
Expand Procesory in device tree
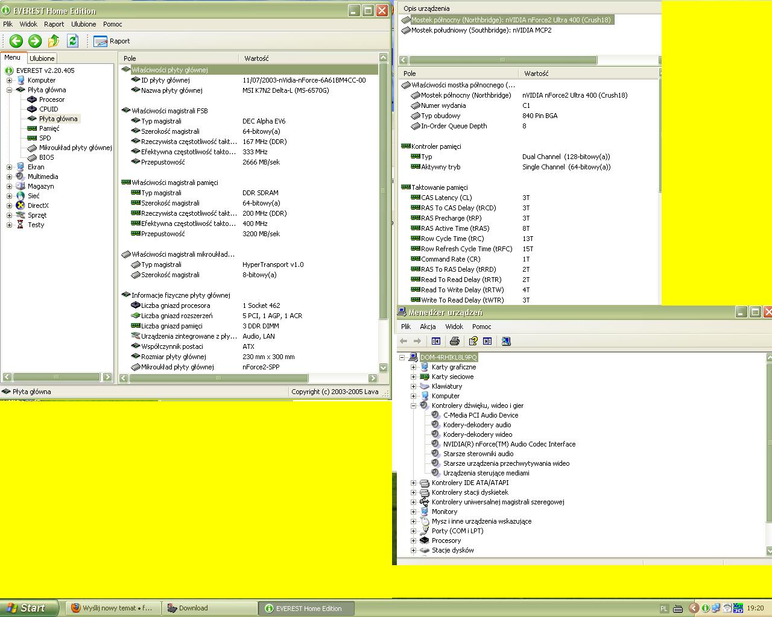coord(413,540)
